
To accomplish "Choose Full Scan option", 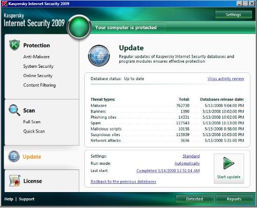I will coord(32,122).
